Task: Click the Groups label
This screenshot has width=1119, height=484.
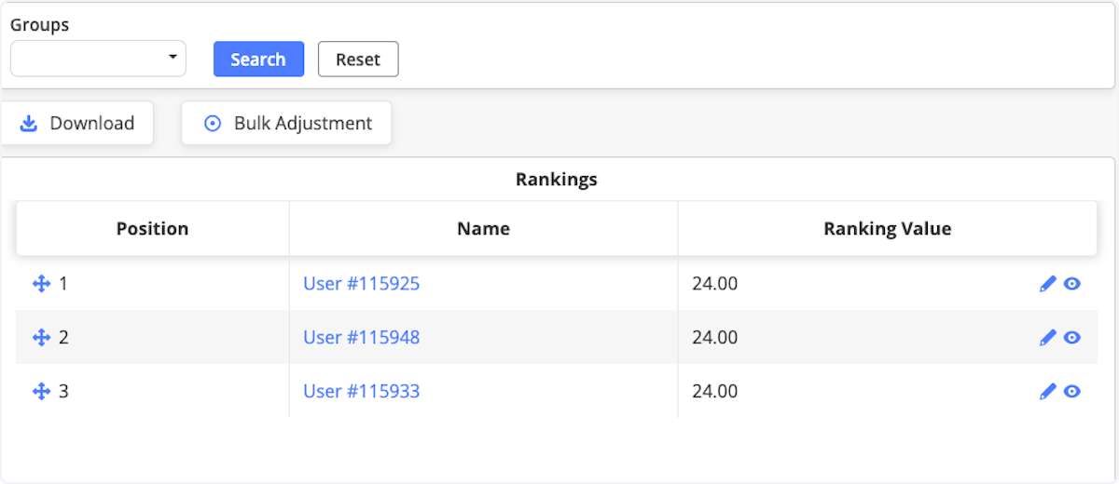Action: [x=40, y=25]
